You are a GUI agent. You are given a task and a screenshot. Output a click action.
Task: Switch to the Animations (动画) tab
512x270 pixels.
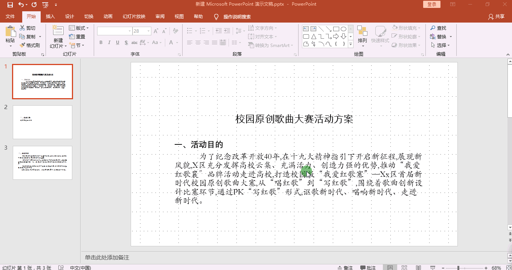pos(108,17)
